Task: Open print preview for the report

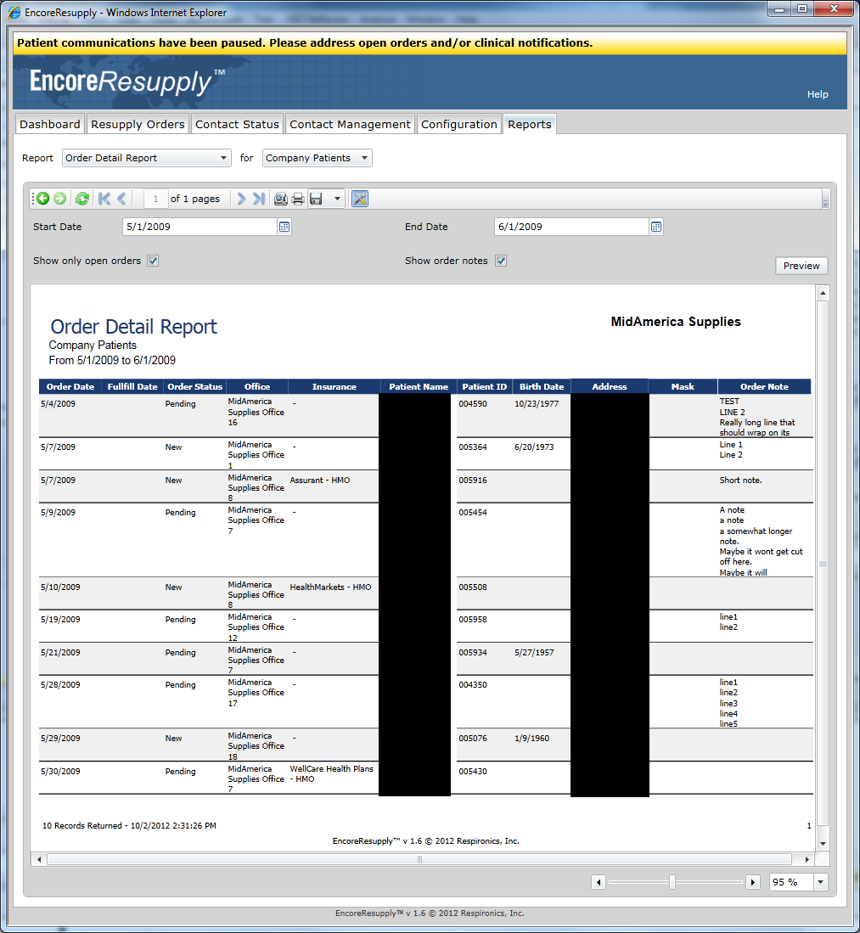Action: coord(280,199)
